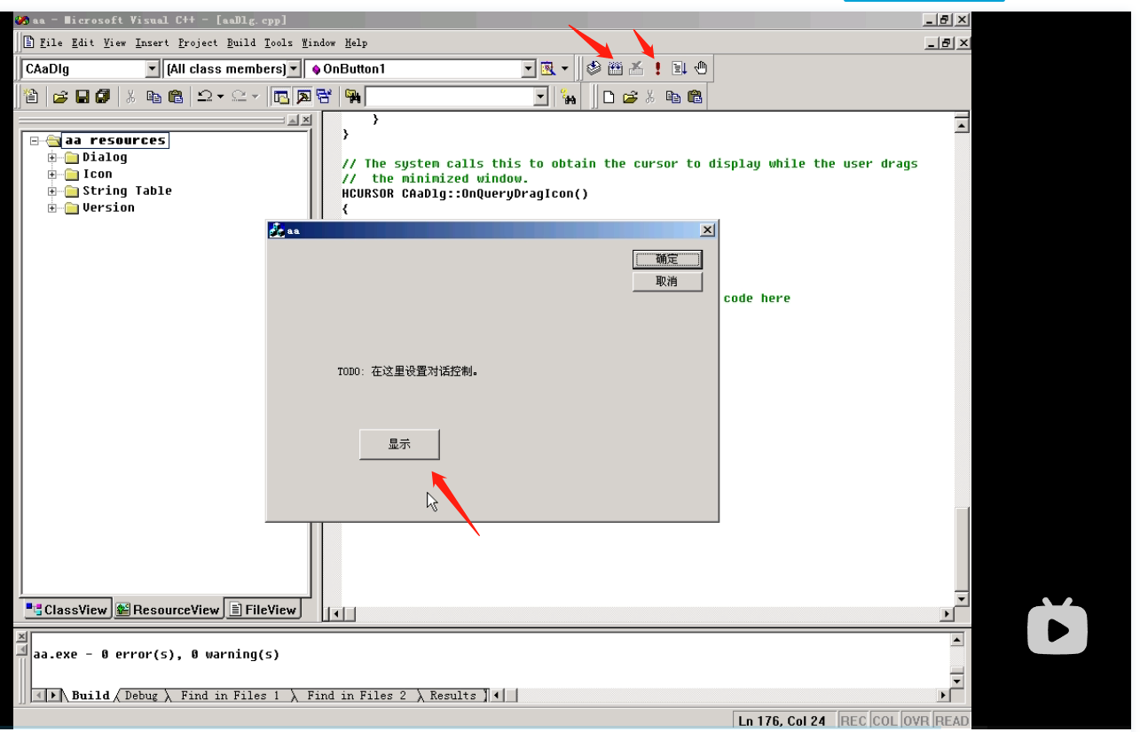This screenshot has height=732, width=1140.
Task: Click the Copy icon next to Undo group
Action: click(153, 97)
